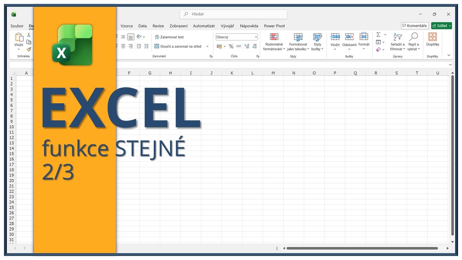Open Podmíněné formátování menu
462x260 pixels.
(274, 42)
